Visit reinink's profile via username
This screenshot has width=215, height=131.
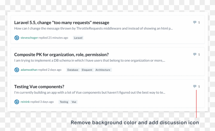click(25, 102)
